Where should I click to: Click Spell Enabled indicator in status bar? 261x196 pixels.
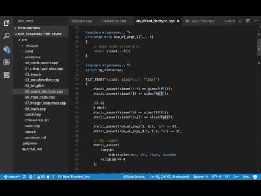(74, 177)
